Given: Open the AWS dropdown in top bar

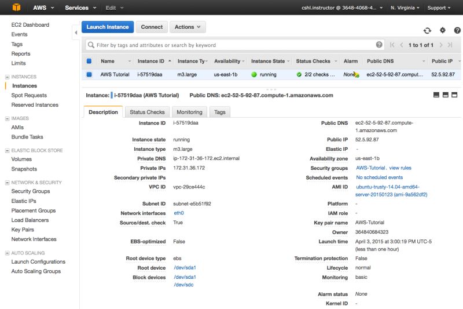Looking at the screenshot, I should tap(43, 8).
